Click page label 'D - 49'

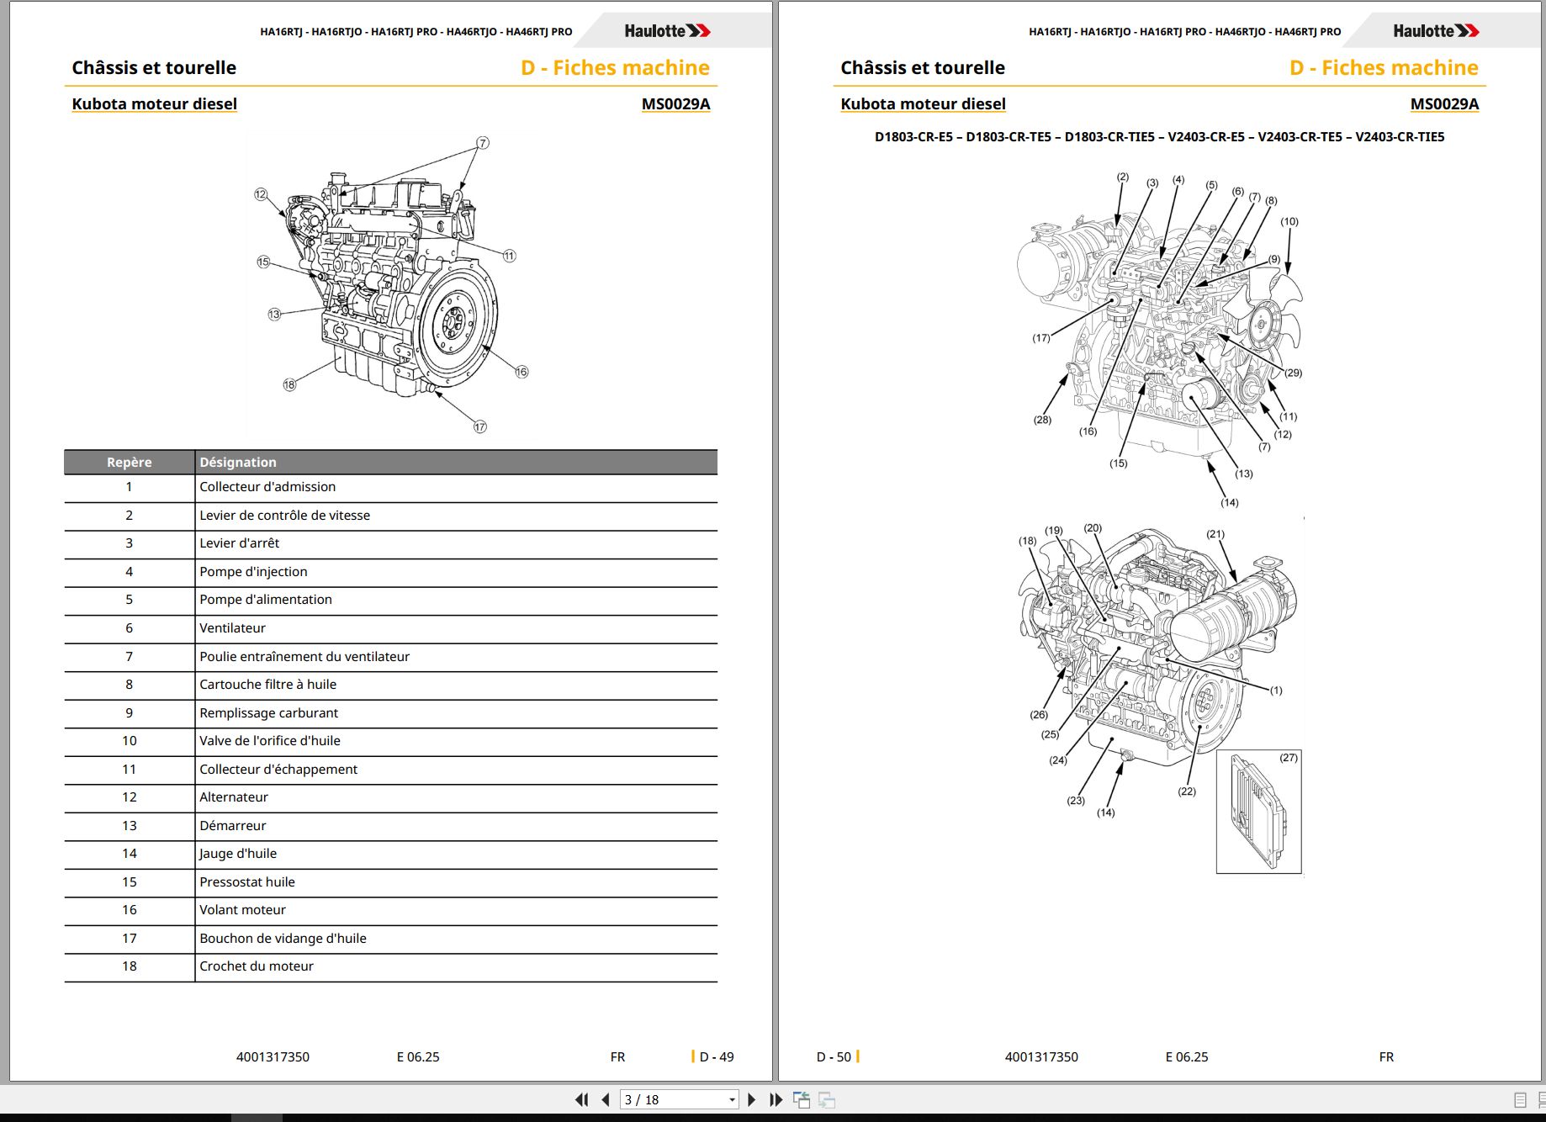pyautogui.click(x=717, y=1056)
